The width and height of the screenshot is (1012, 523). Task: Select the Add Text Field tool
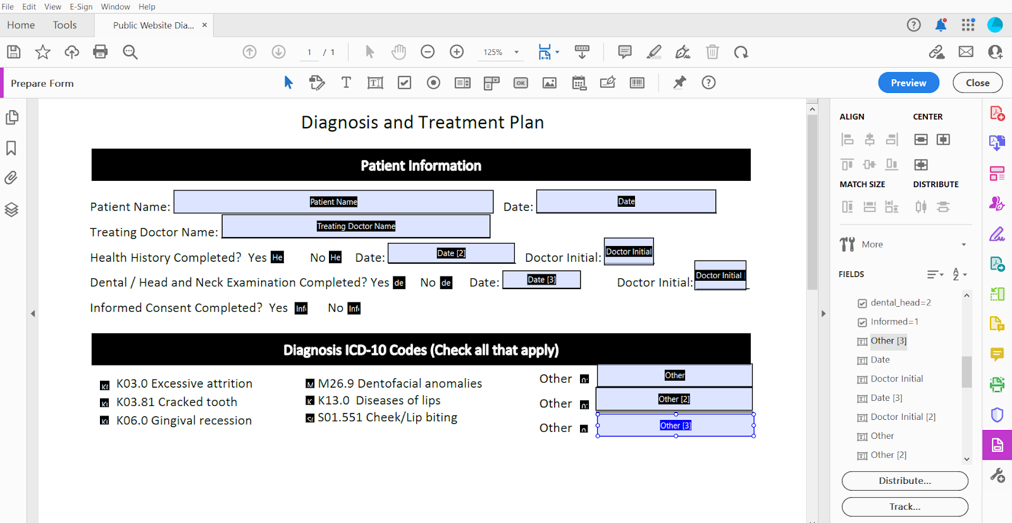coord(375,83)
